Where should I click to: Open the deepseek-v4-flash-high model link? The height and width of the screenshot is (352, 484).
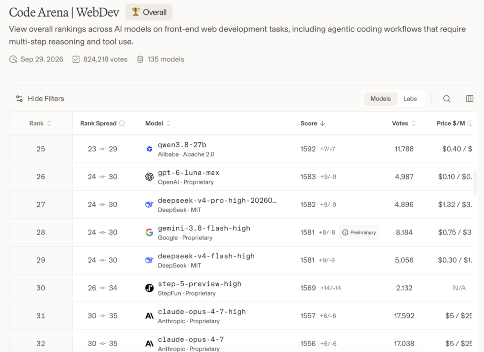click(x=206, y=256)
